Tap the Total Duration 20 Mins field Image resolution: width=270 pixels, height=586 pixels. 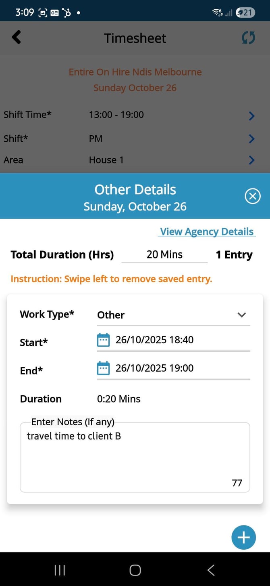(164, 255)
